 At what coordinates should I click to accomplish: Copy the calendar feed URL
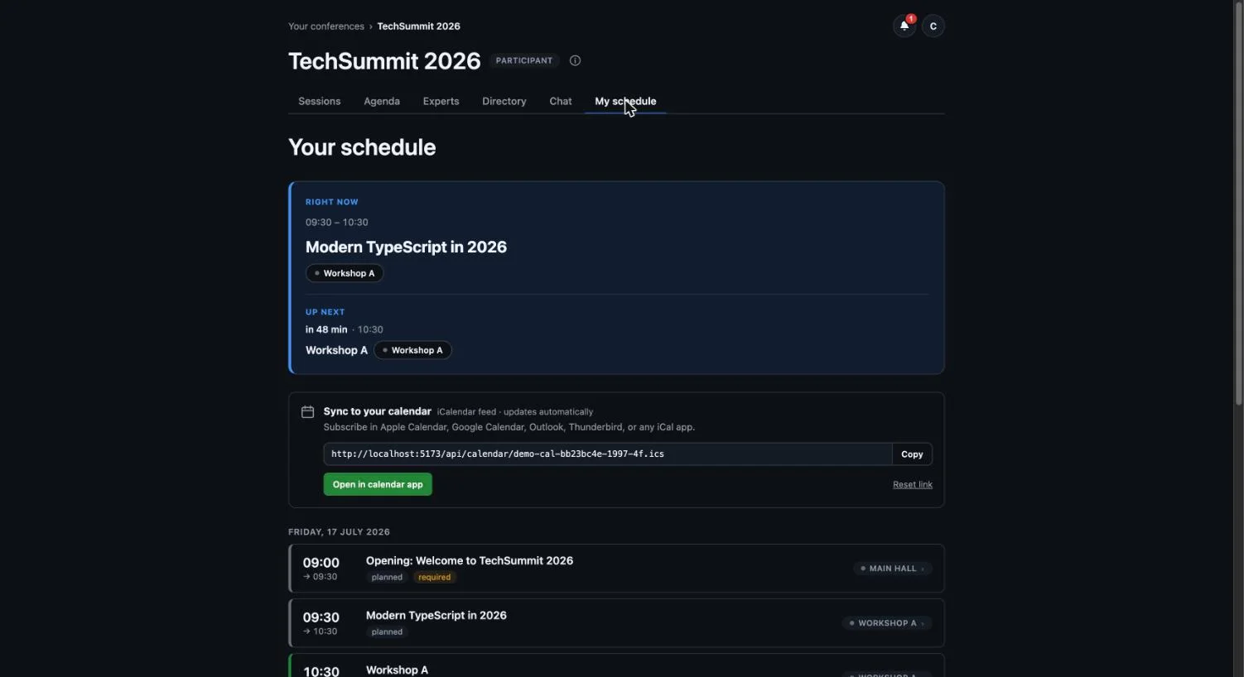click(x=912, y=454)
